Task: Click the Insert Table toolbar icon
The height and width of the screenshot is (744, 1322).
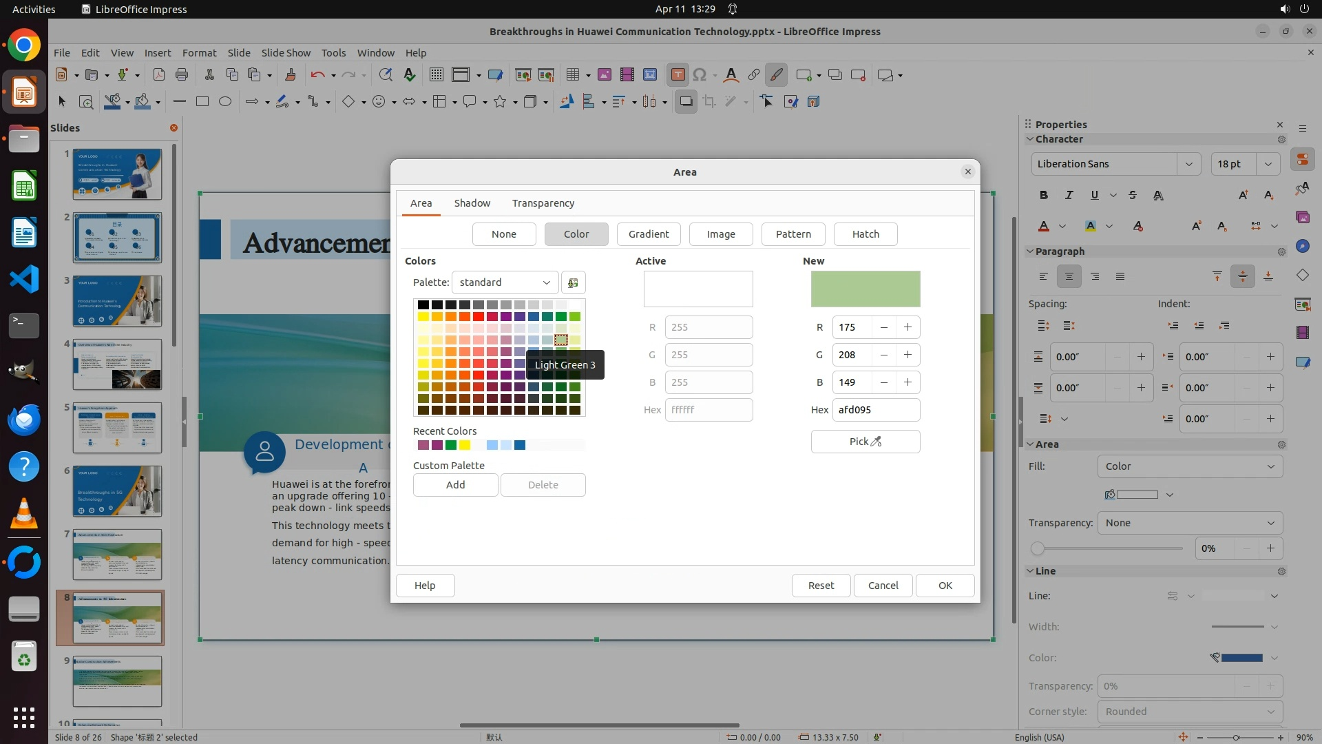Action: click(x=572, y=75)
